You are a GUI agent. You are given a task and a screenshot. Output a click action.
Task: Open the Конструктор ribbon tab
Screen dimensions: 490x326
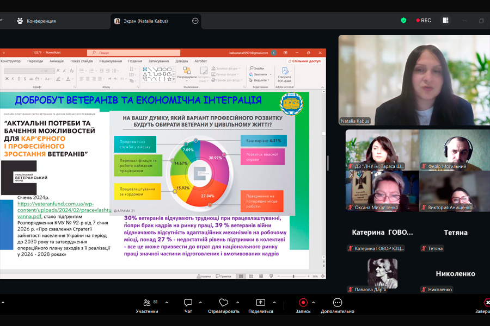[x=10, y=61]
